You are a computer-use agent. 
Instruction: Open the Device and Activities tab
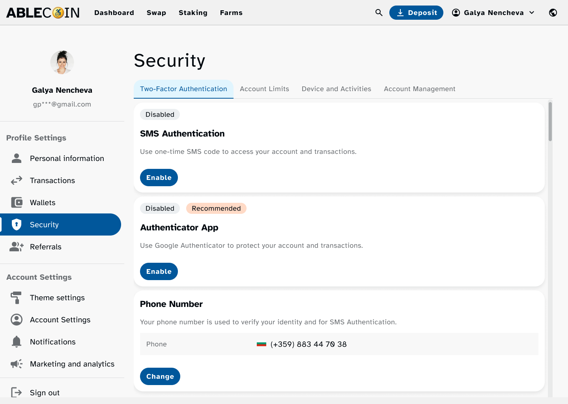click(x=336, y=89)
